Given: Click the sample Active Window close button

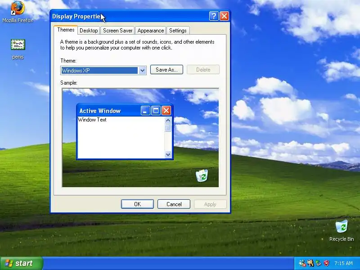Looking at the screenshot, I should click(x=166, y=111).
